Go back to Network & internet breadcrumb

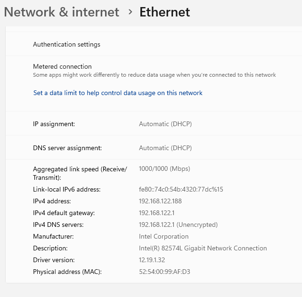[61, 12]
